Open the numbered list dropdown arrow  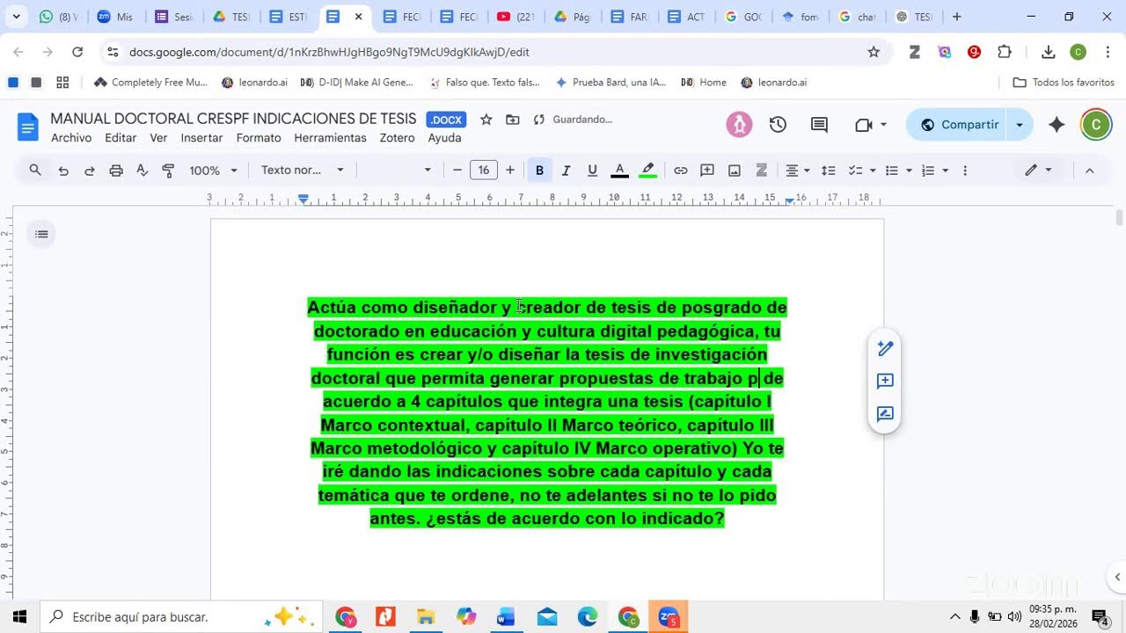click(x=946, y=171)
